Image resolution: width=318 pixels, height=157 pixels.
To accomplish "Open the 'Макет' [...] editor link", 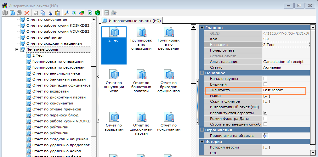I will point(266,96).
